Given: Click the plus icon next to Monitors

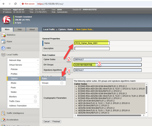Looking at the screenshot, I should [x=35, y=97].
